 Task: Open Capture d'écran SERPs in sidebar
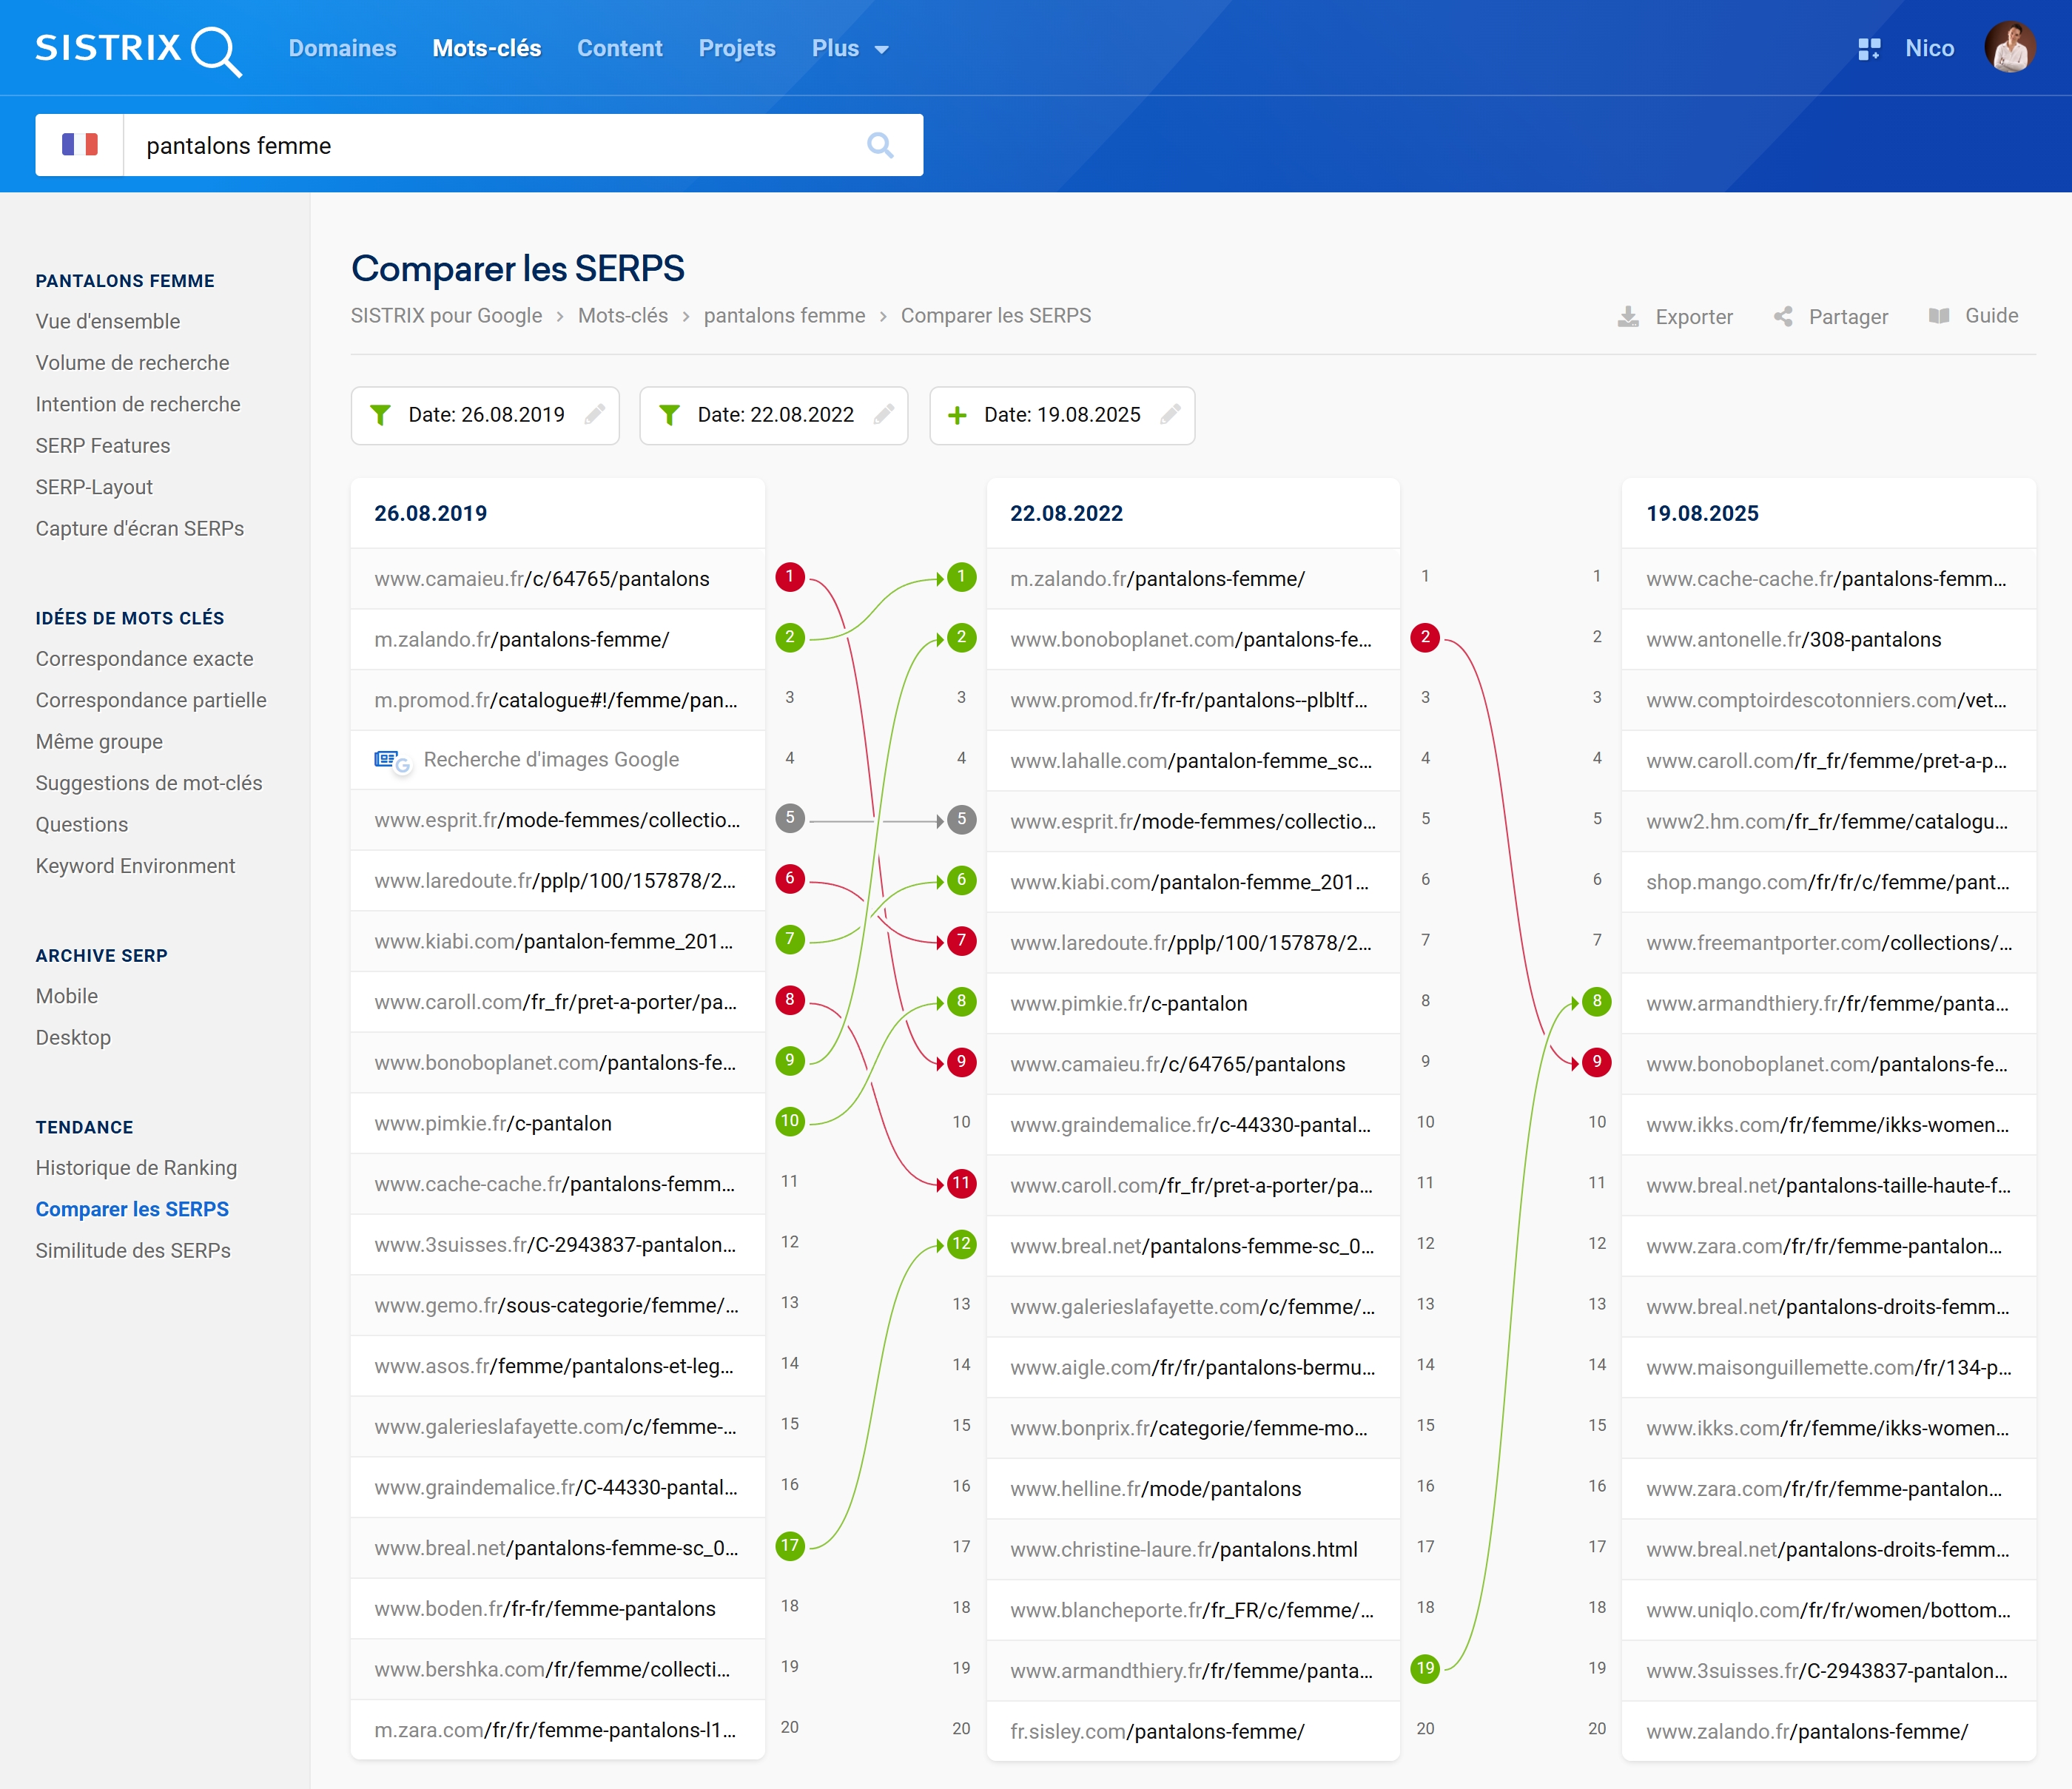tap(140, 528)
